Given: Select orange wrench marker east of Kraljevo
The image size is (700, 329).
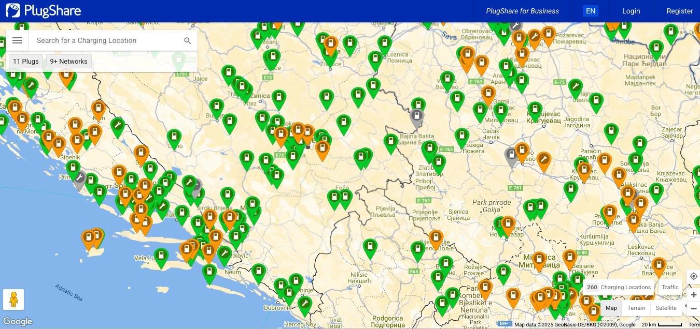Looking at the screenshot, I should pyautogui.click(x=543, y=161).
